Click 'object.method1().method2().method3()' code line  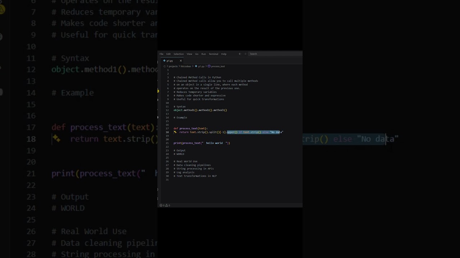[200, 110]
